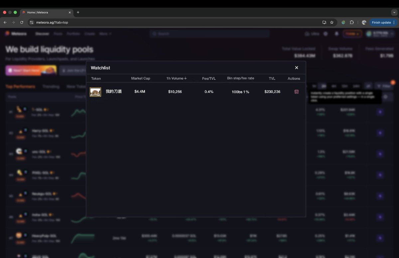View site information icon in address bar
The height and width of the screenshot is (258, 399).
tap(32, 22)
